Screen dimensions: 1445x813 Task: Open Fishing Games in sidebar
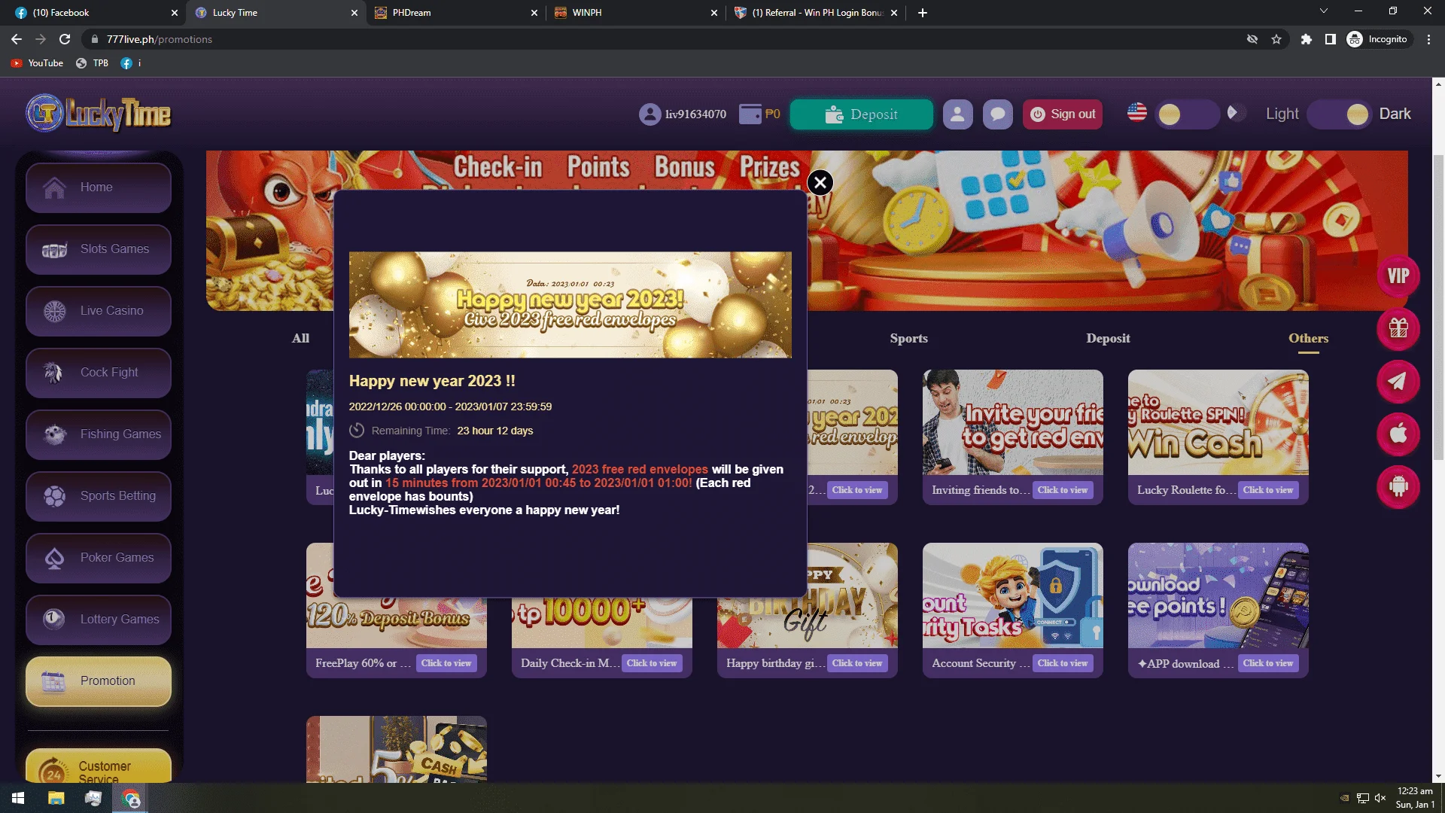99,434
